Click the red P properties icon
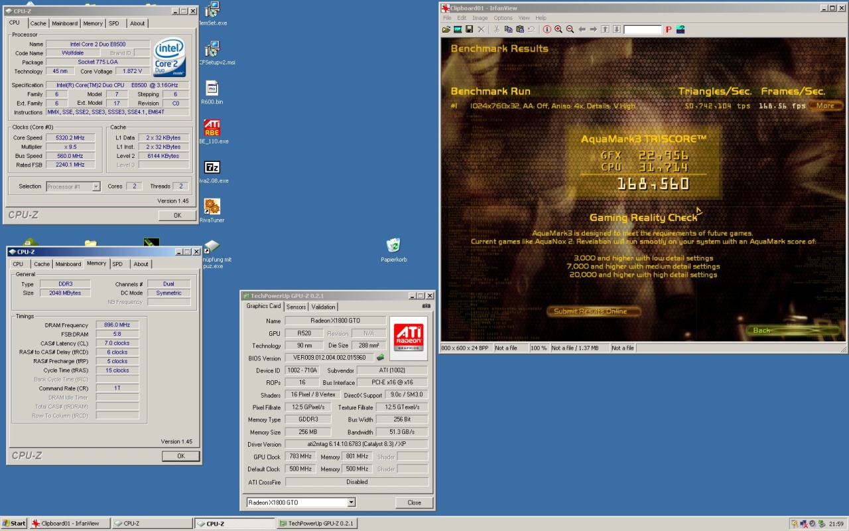849x531 pixels. (669, 29)
